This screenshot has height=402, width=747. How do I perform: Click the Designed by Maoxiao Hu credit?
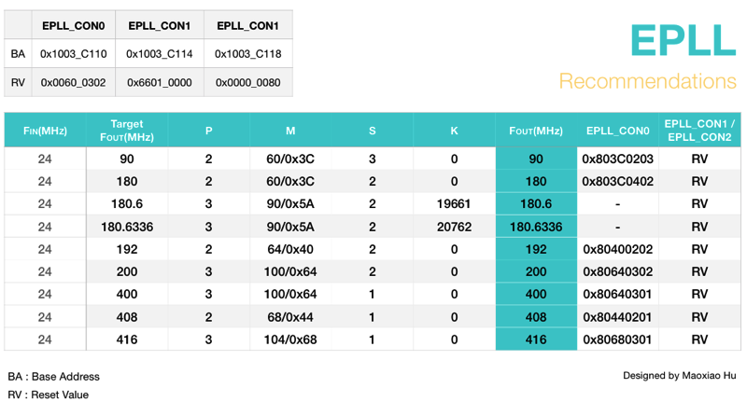click(x=679, y=375)
